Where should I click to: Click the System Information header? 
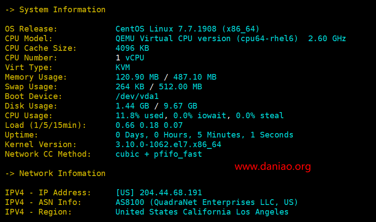[x=62, y=10]
